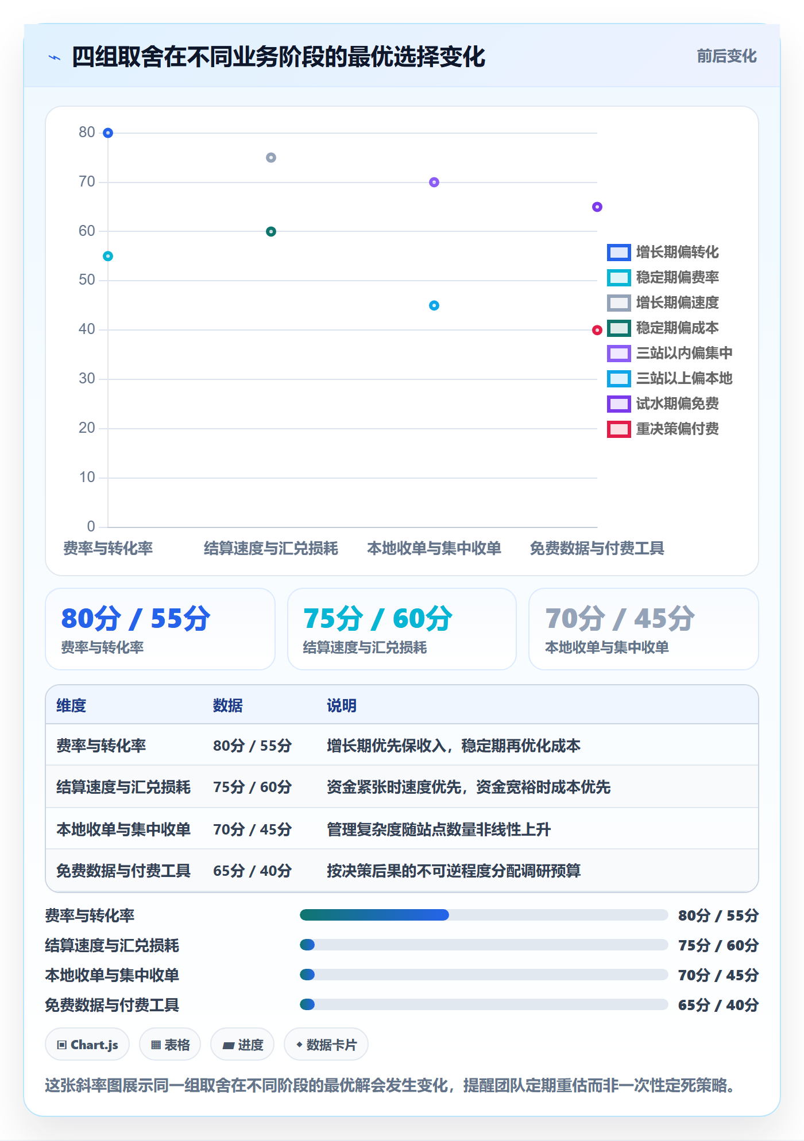Click x-axis label 免费数据与付费工具 in chart
The height and width of the screenshot is (1141, 804).
click(597, 548)
